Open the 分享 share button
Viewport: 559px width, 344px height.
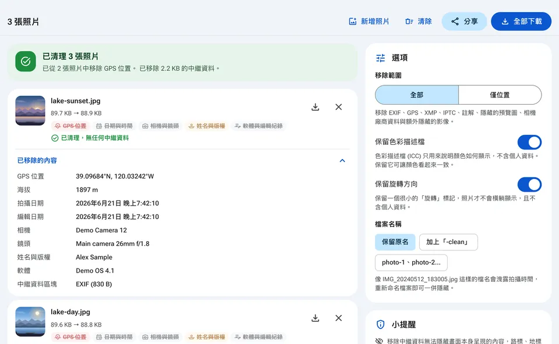(x=465, y=21)
